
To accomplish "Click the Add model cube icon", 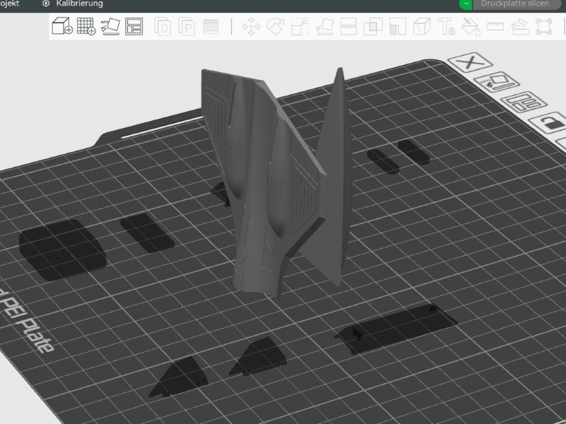I will pos(62,26).
